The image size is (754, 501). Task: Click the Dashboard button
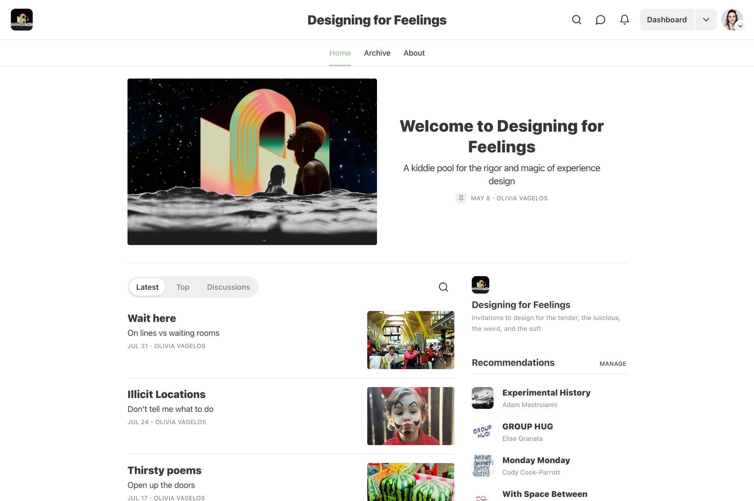[667, 20]
